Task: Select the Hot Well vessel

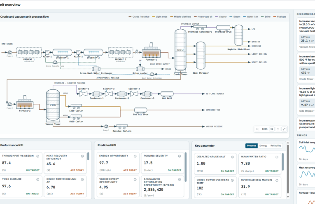Action: coord(167,94)
